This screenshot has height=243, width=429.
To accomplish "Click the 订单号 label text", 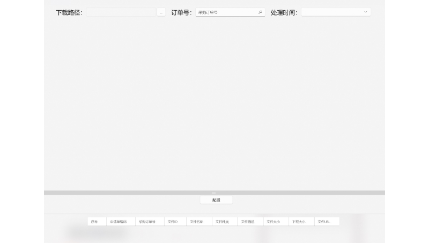I will pyautogui.click(x=181, y=12).
